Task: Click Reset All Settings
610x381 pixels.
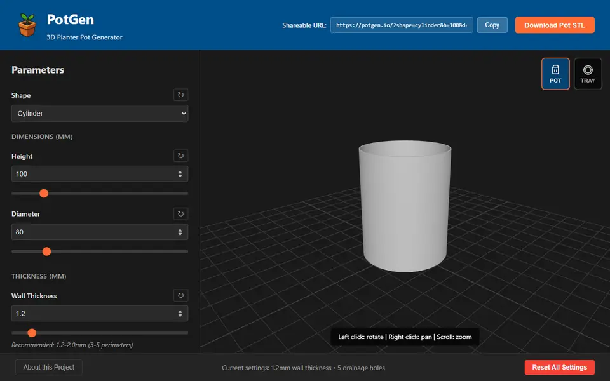Action: (x=559, y=368)
